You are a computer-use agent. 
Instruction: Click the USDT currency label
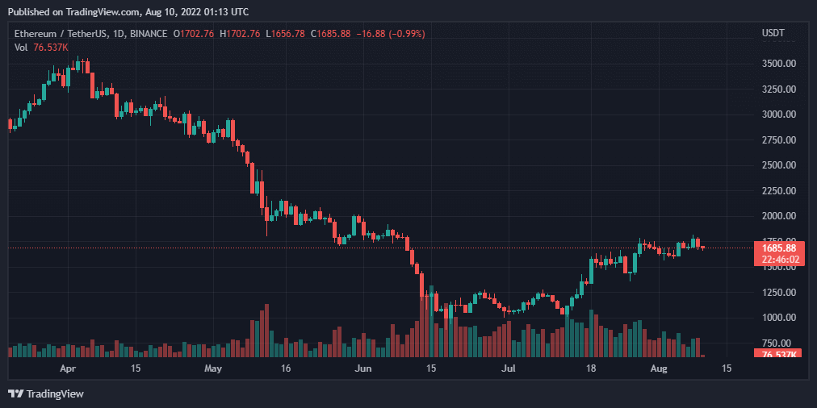[x=774, y=33]
